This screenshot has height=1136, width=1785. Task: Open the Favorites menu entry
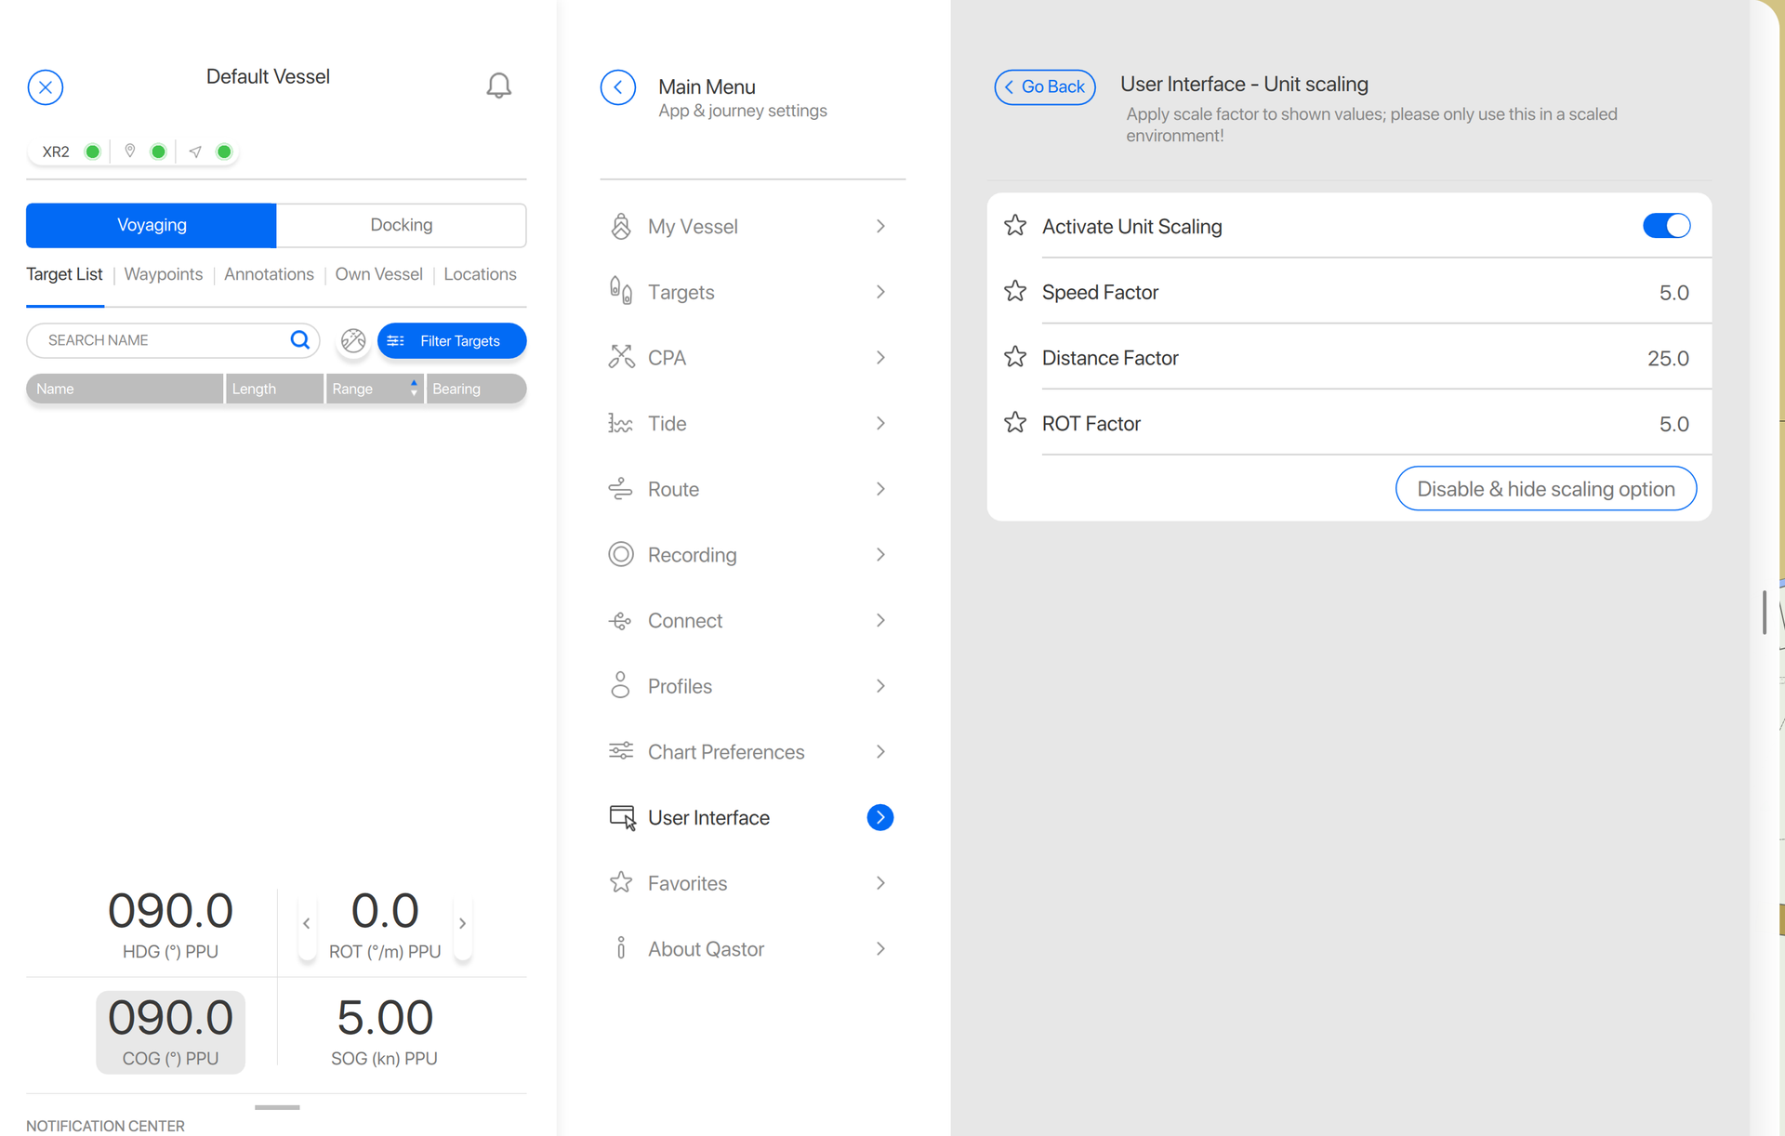[687, 883]
